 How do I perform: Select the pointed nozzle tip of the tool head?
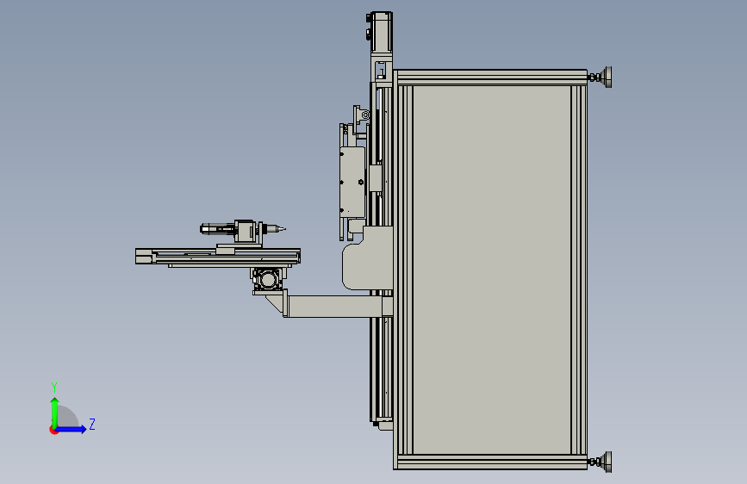pyautogui.click(x=280, y=229)
